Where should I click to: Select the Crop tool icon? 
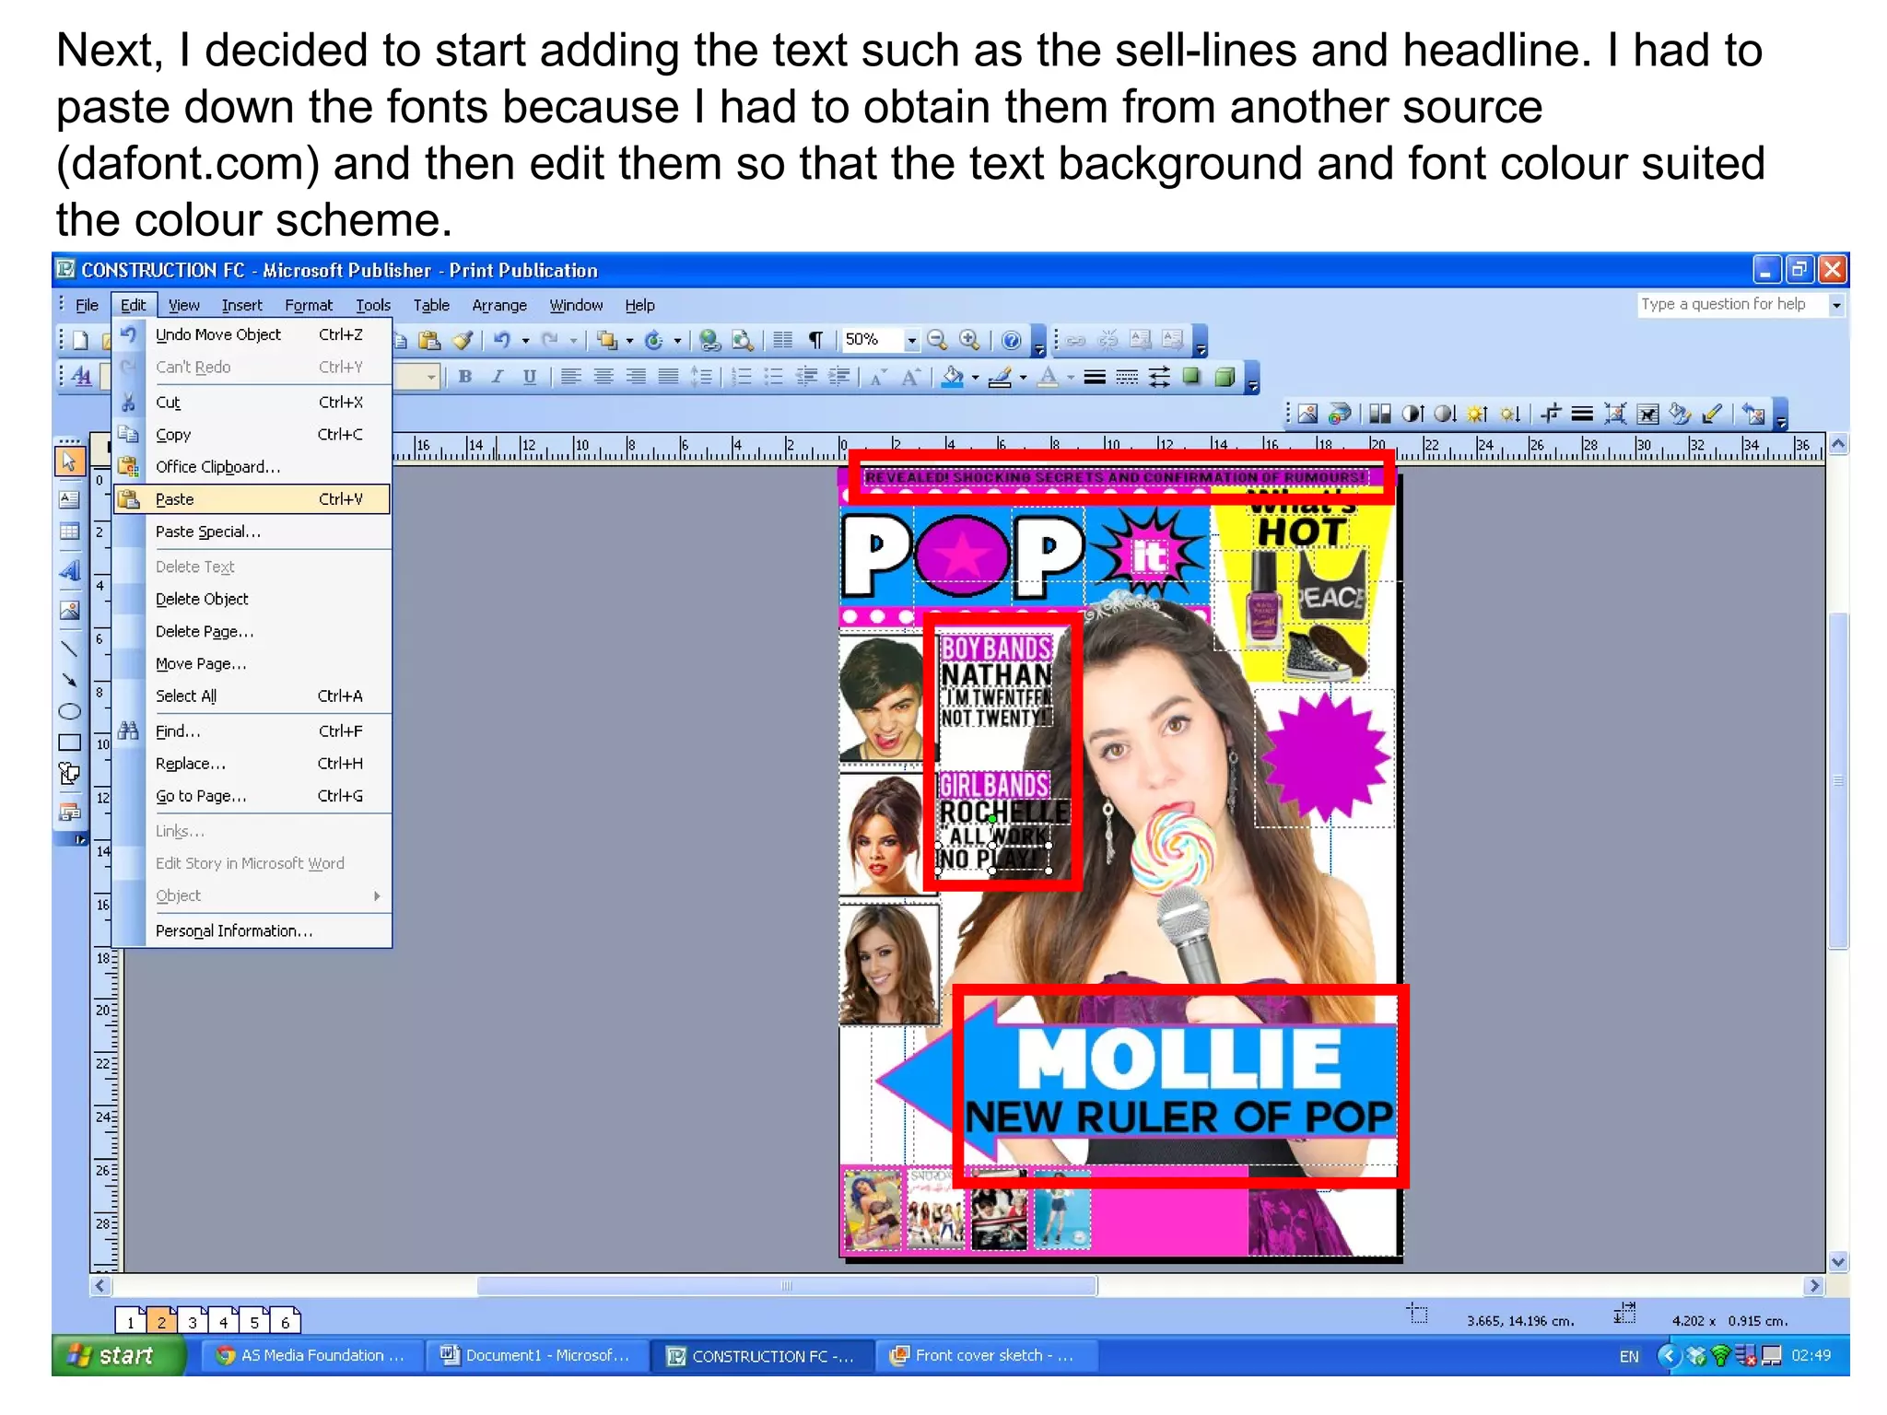[1551, 414]
